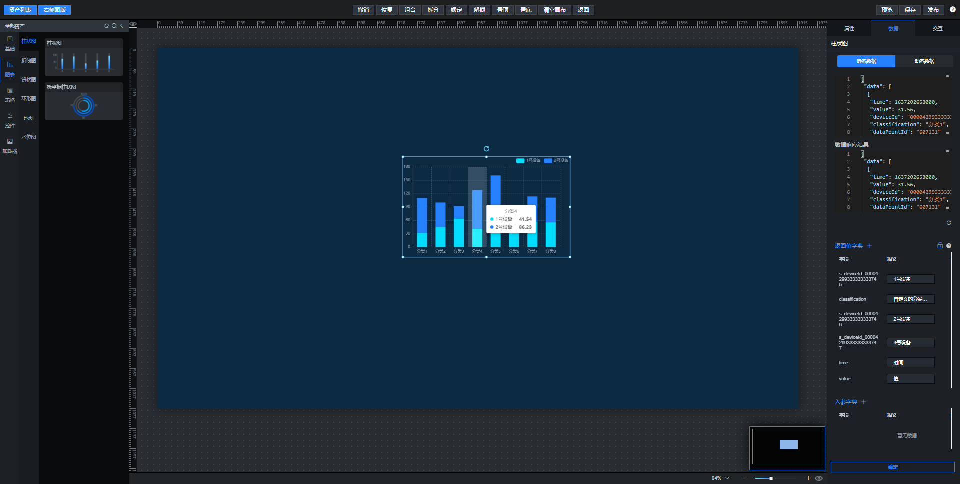Edit the 时间 definition field

(x=911, y=363)
